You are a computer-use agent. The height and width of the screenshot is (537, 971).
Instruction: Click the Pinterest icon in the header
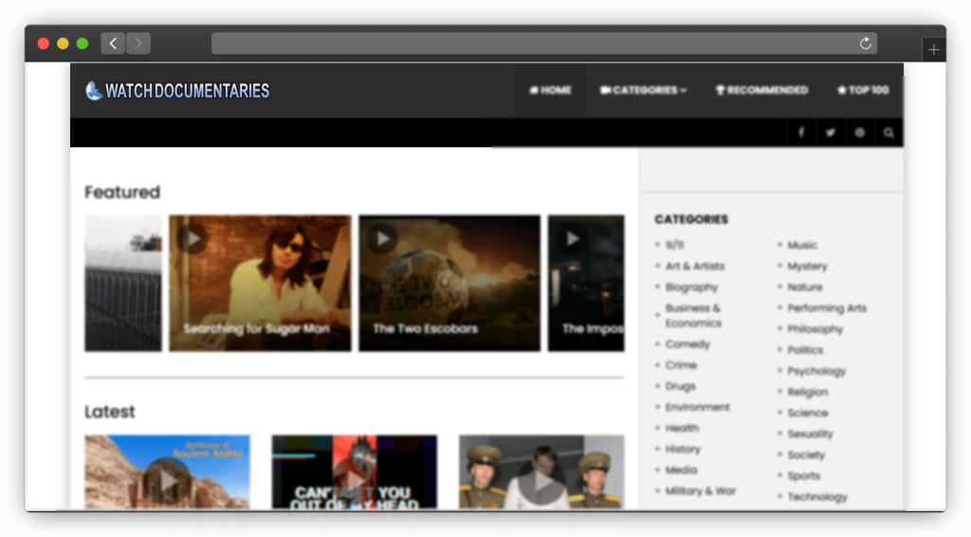(x=860, y=133)
